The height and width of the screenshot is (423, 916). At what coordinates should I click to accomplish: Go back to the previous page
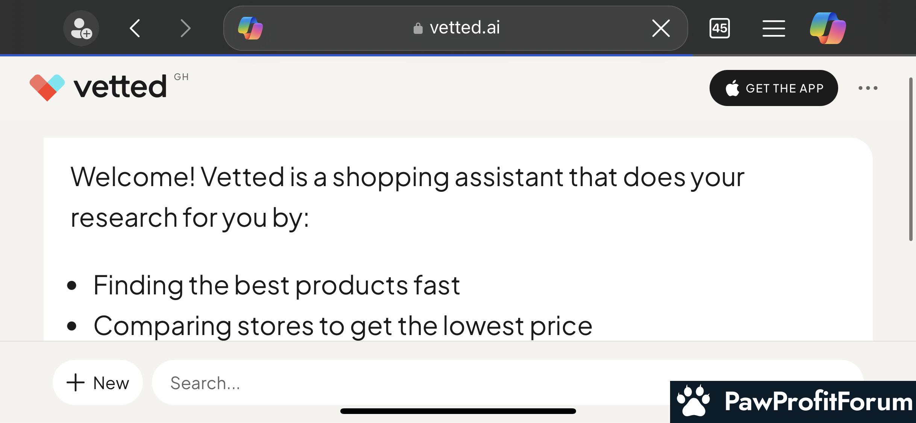[x=135, y=28]
